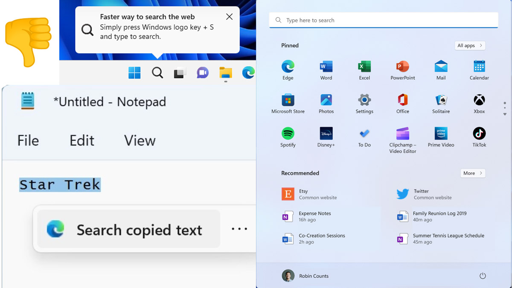Open the Chat icon on the taskbar
Screen dimensions: 512x288
click(x=203, y=73)
